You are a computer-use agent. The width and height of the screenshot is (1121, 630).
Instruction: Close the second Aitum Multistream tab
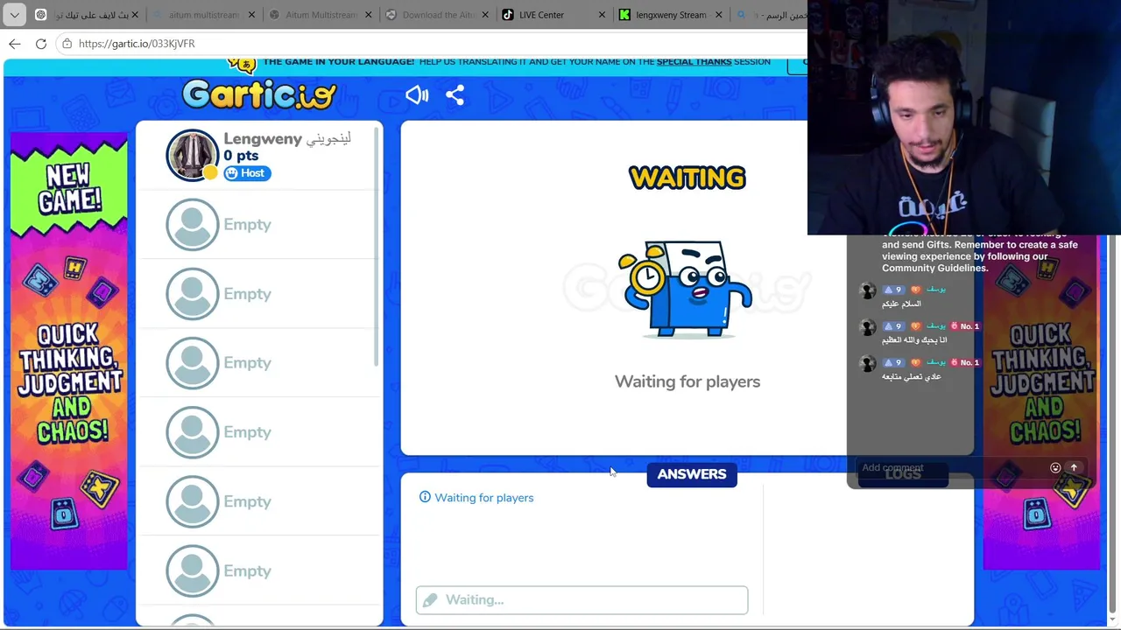pos(368,15)
